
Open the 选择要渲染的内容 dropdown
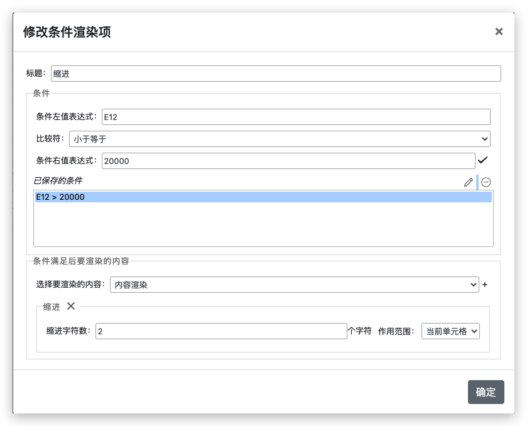click(295, 285)
